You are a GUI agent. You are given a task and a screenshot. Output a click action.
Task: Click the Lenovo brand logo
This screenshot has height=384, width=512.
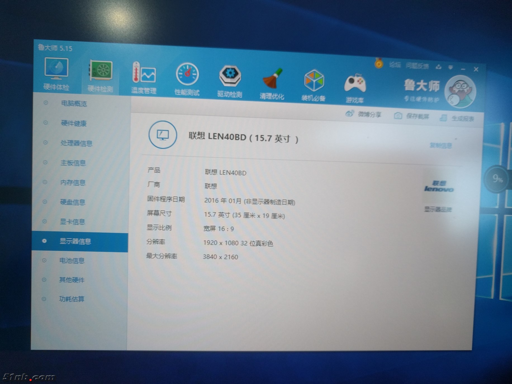[439, 186]
